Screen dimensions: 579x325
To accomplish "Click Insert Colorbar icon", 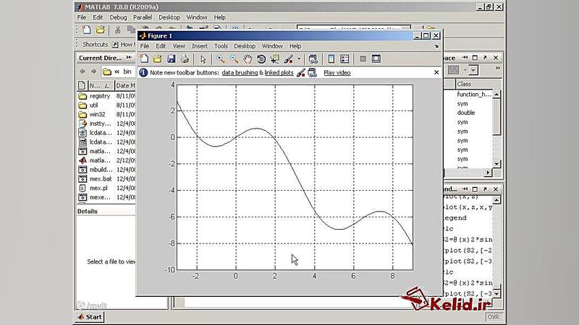I will click(331, 59).
